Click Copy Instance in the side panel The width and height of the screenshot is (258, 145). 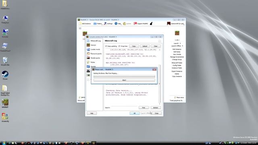coord(177,77)
